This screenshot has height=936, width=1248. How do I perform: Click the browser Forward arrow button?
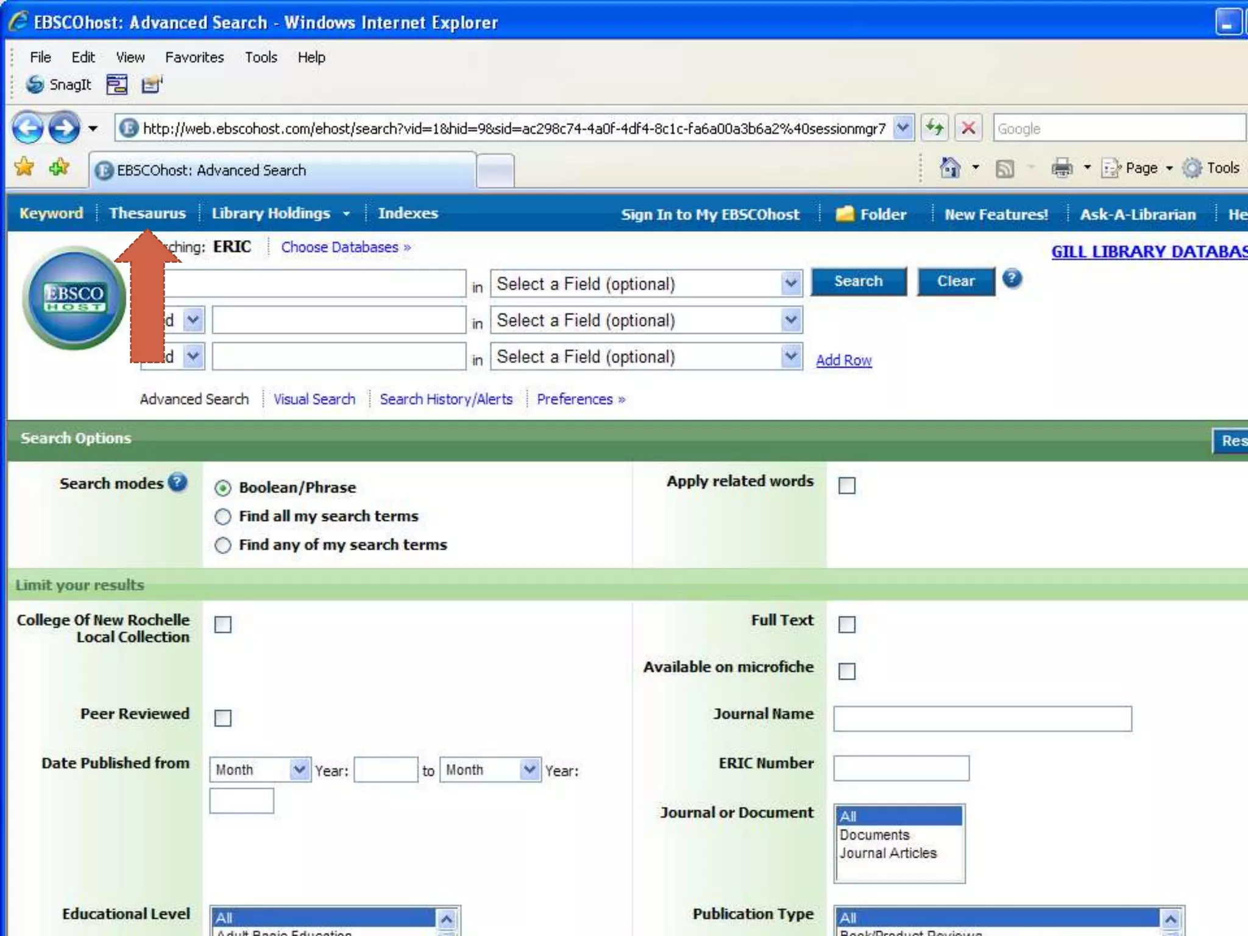point(64,129)
